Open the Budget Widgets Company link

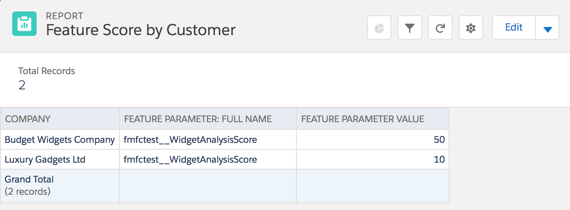tap(60, 140)
